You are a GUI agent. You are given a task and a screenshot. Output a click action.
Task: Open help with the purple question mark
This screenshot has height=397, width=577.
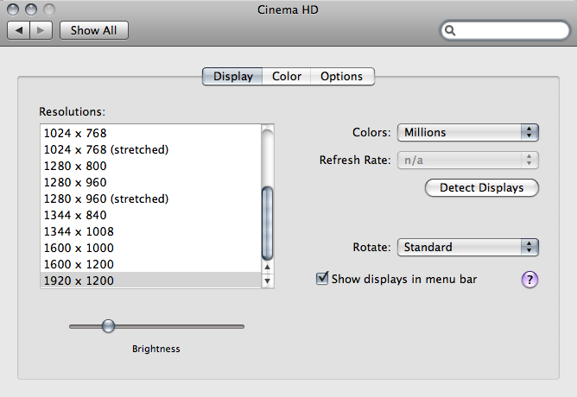tap(529, 280)
